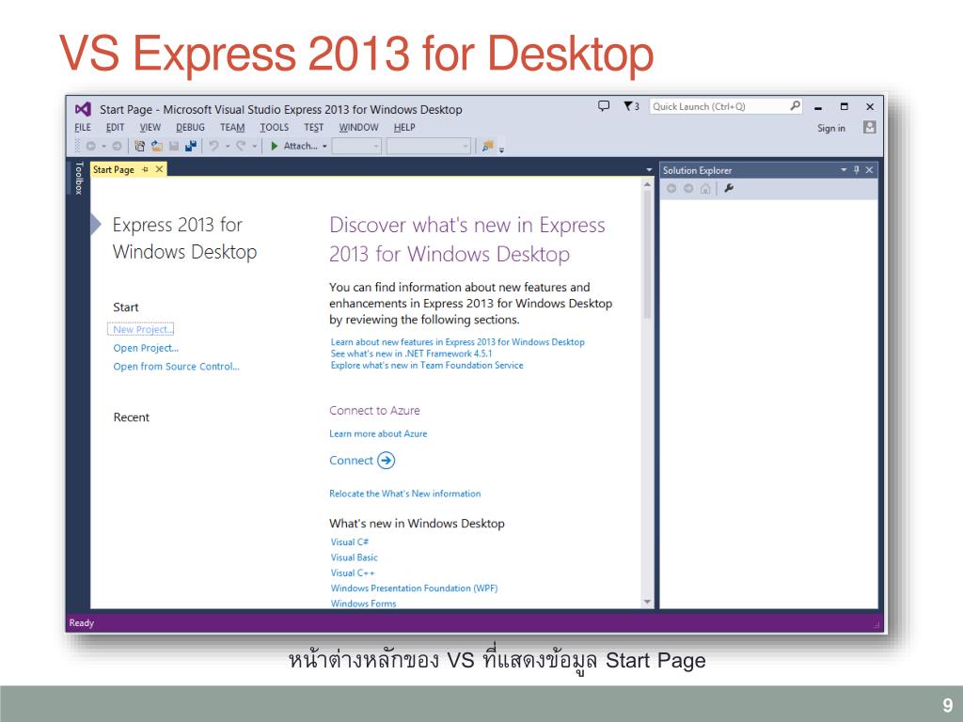Image resolution: width=963 pixels, height=722 pixels.
Task: Click Learn more about Azure link
Action: click(378, 433)
